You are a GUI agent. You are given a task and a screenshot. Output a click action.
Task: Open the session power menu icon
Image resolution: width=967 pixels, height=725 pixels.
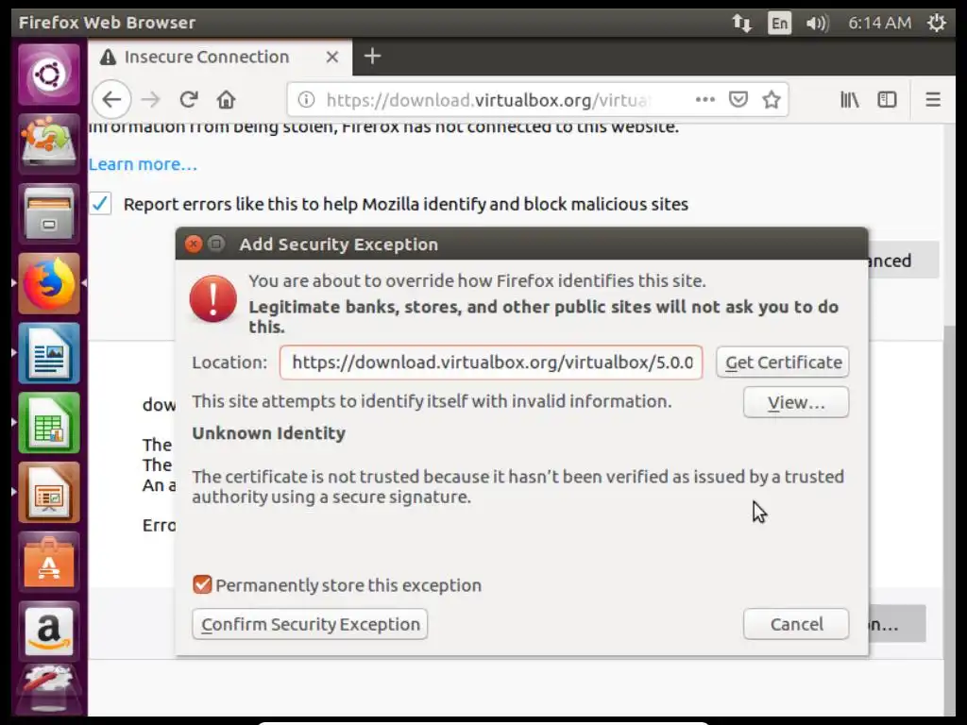tap(936, 23)
